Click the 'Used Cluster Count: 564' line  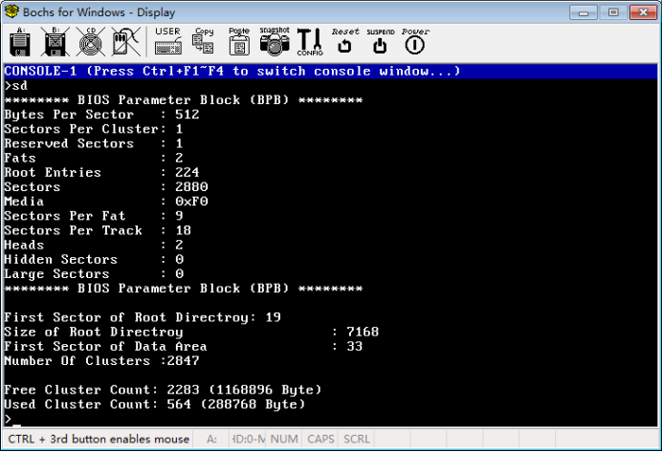click(155, 404)
